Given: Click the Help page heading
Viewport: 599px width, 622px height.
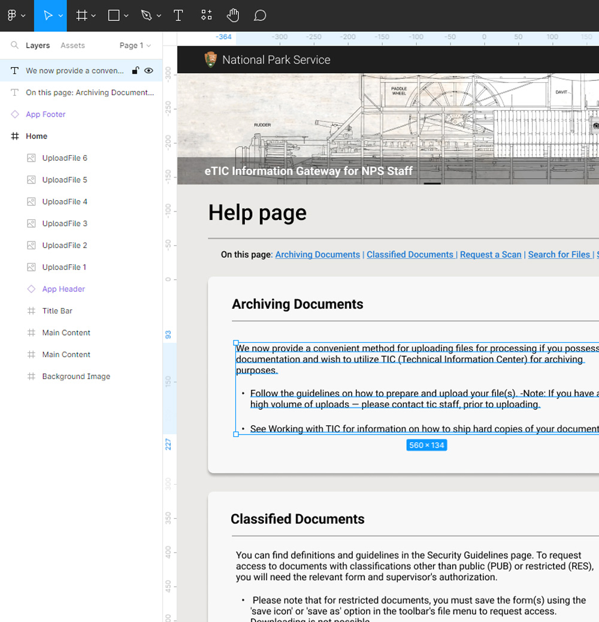Looking at the screenshot, I should pyautogui.click(x=258, y=213).
